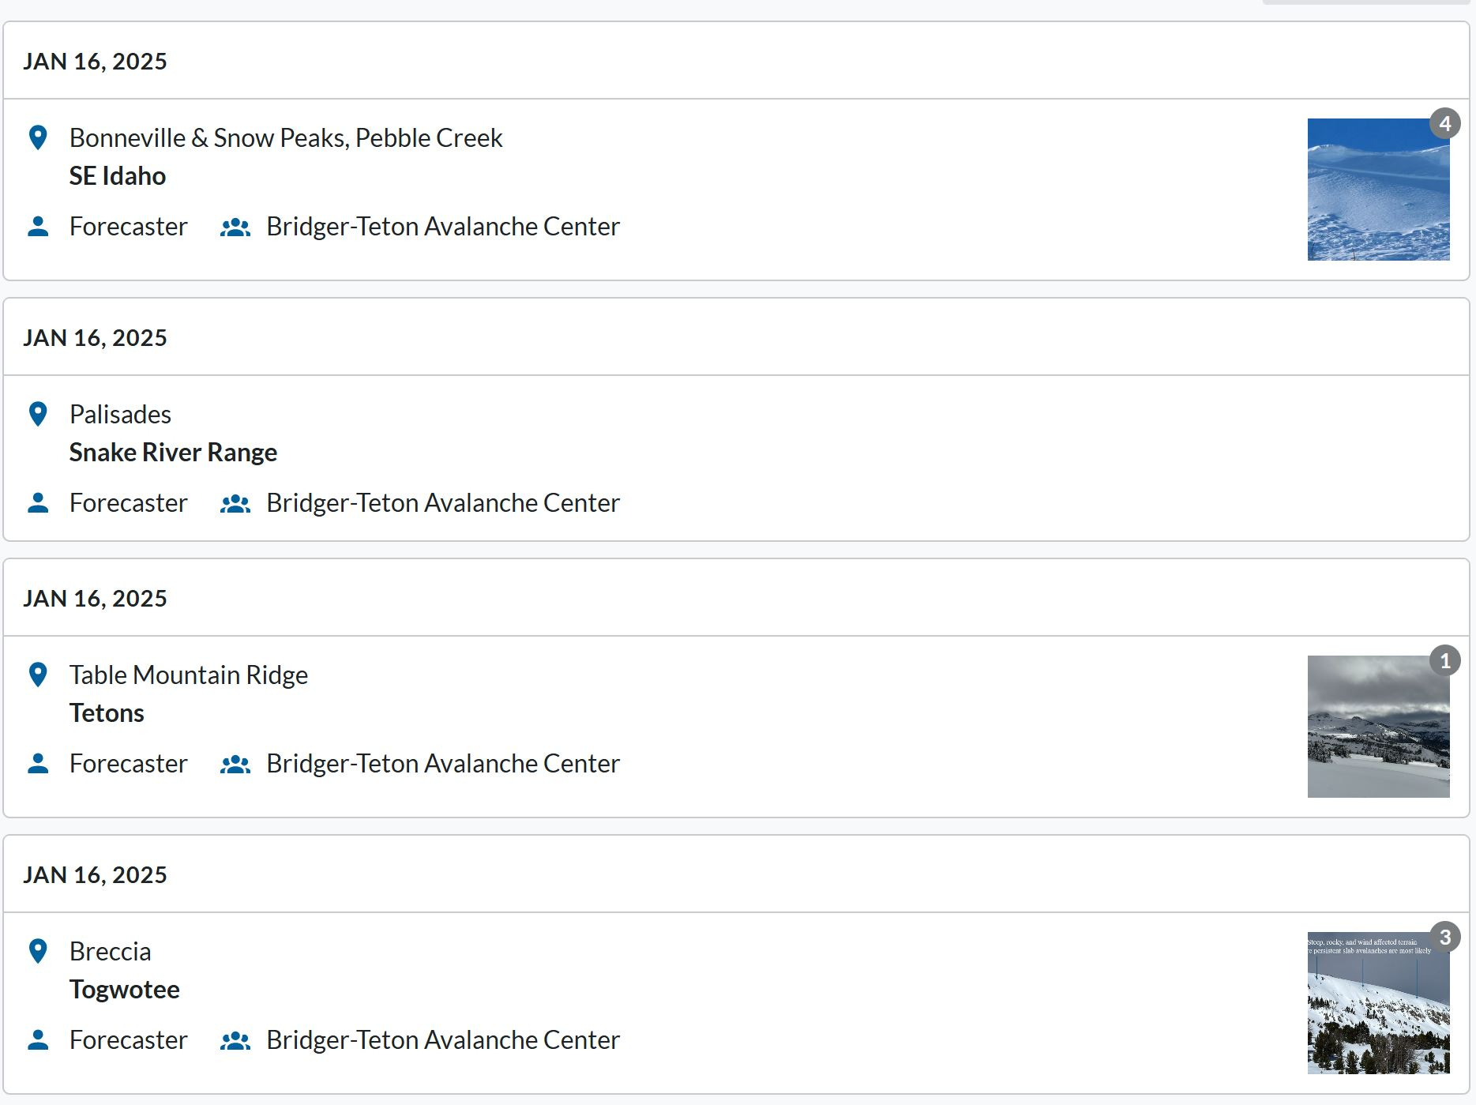
Task: Click Bridger-Teton Avalanche Center in SE Idaho card
Action: coord(443,227)
